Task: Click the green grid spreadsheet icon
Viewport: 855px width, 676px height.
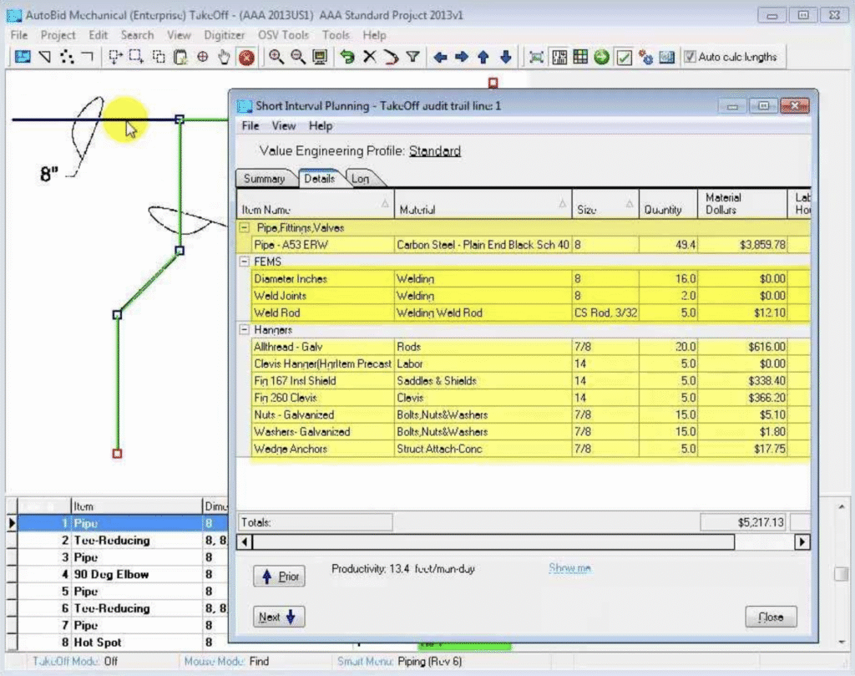Action: click(x=581, y=57)
